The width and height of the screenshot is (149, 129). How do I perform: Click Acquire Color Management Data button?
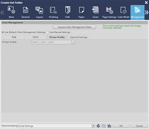pos(74,27)
